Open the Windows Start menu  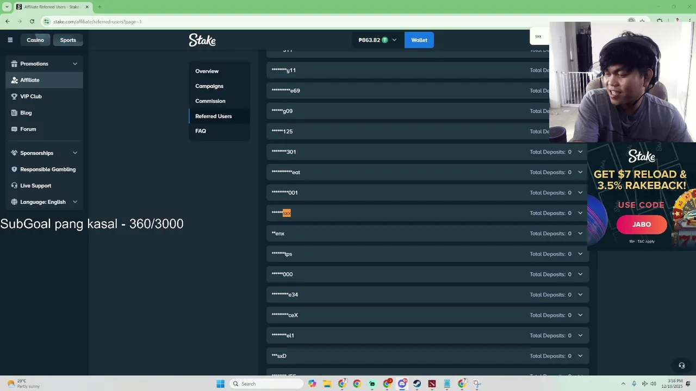(x=220, y=383)
